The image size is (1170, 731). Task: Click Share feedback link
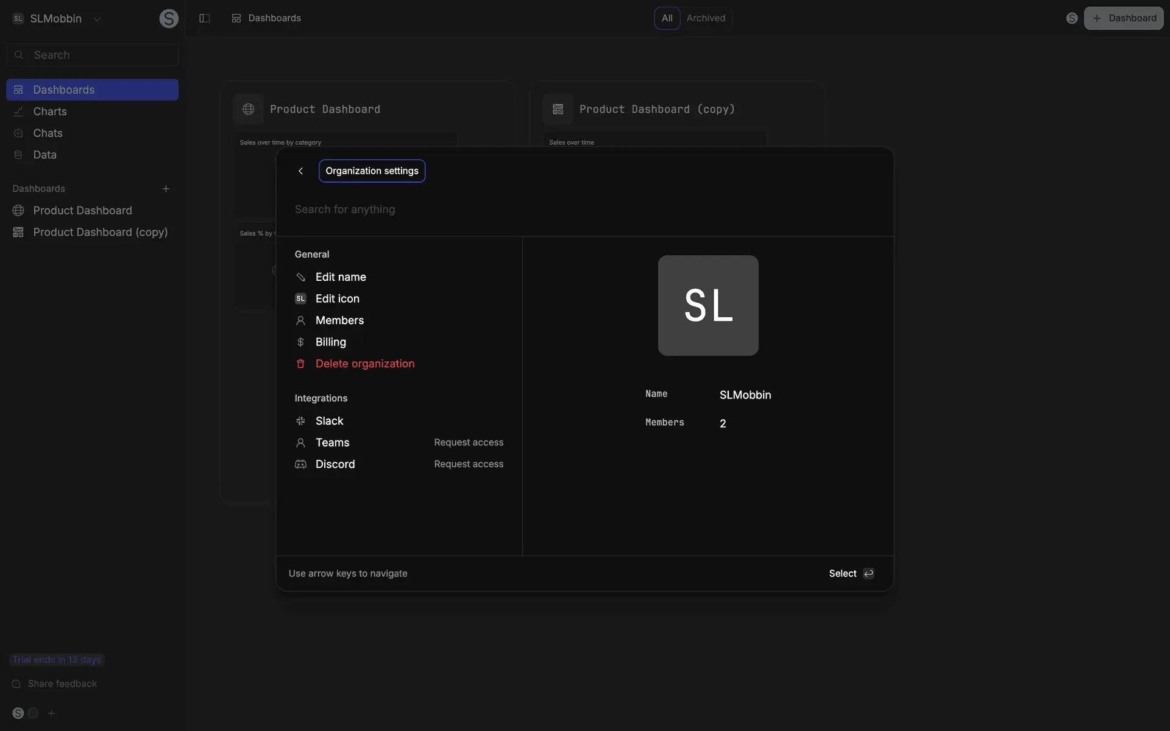click(x=62, y=683)
